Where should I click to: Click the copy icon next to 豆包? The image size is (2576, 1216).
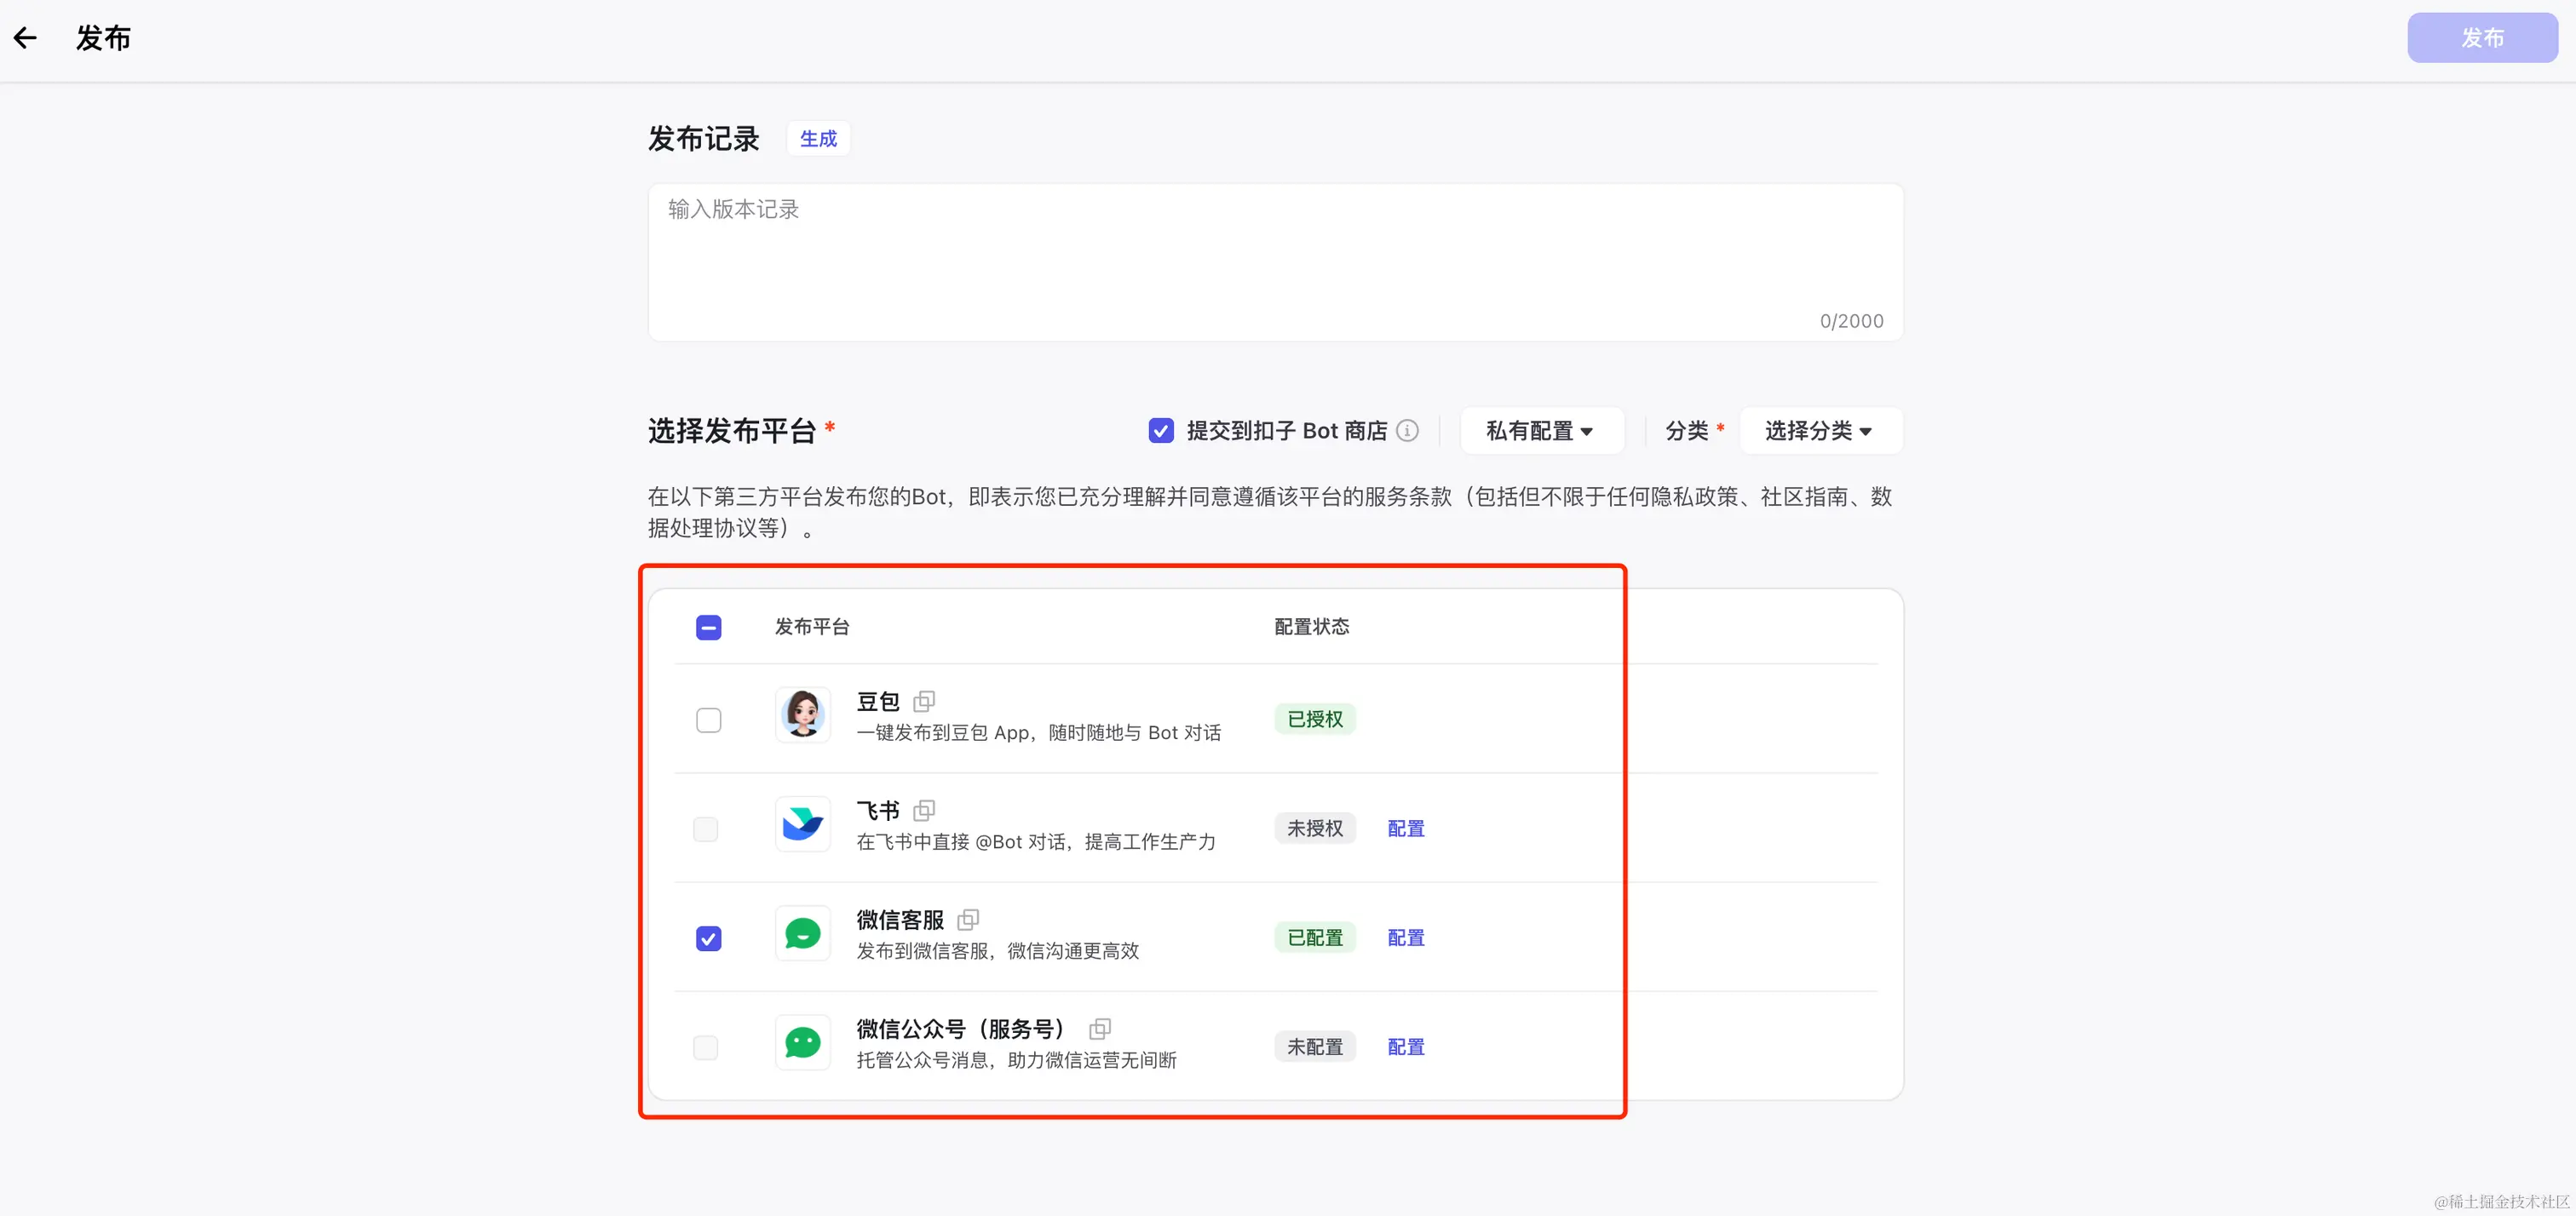[924, 701]
